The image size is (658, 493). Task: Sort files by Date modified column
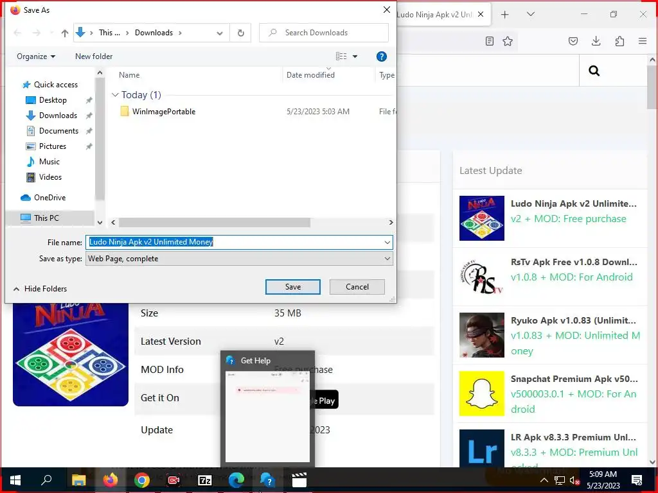click(x=310, y=75)
